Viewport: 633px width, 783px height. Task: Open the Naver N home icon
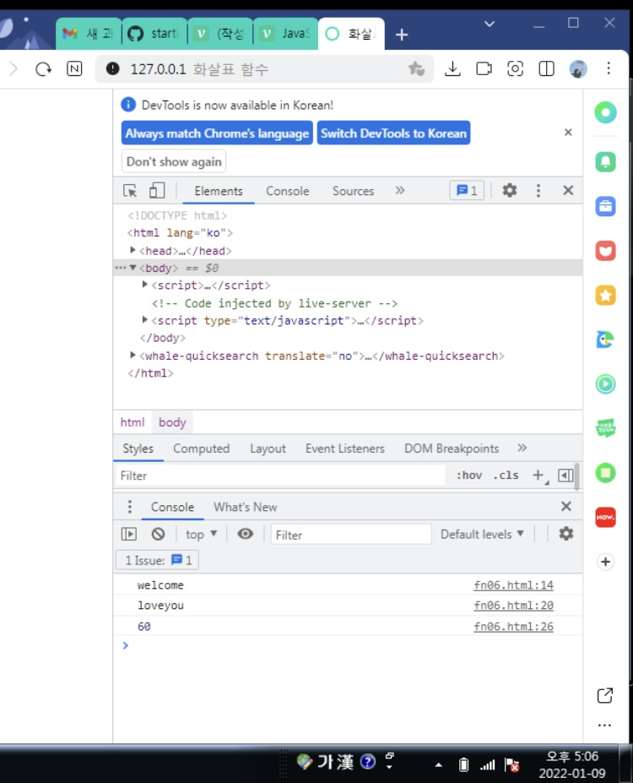point(74,68)
